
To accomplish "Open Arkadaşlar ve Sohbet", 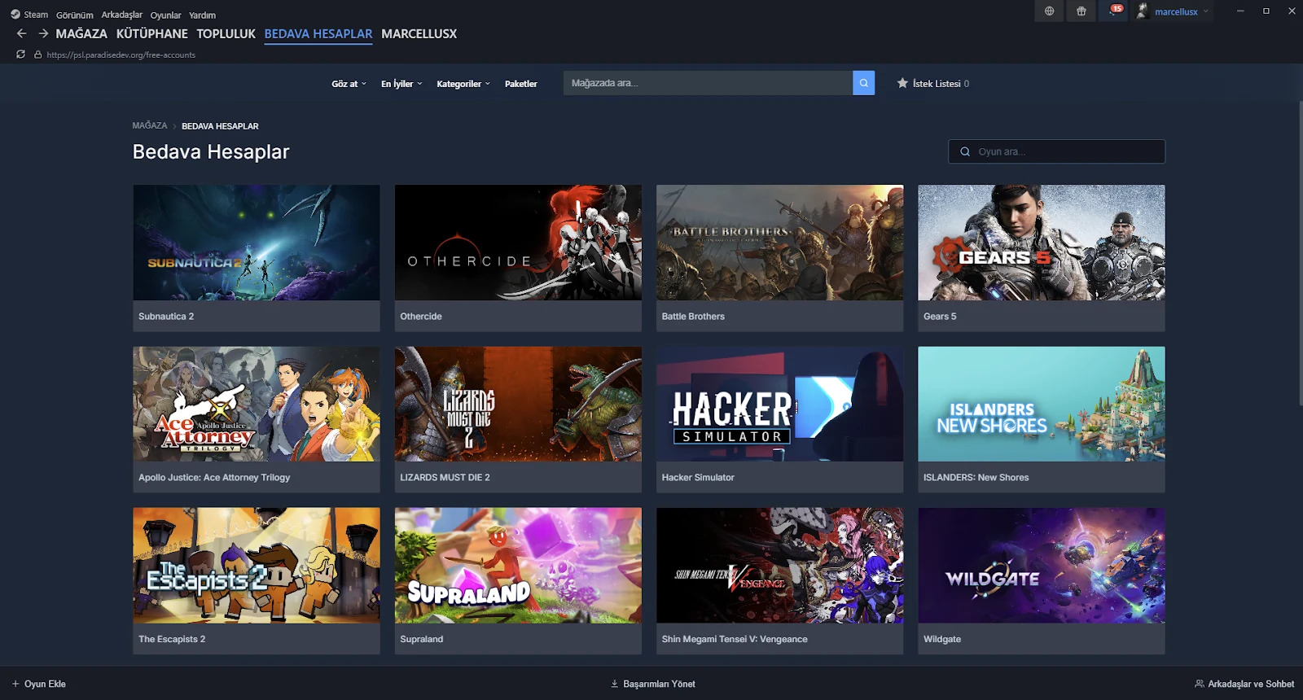I will pyautogui.click(x=1244, y=684).
